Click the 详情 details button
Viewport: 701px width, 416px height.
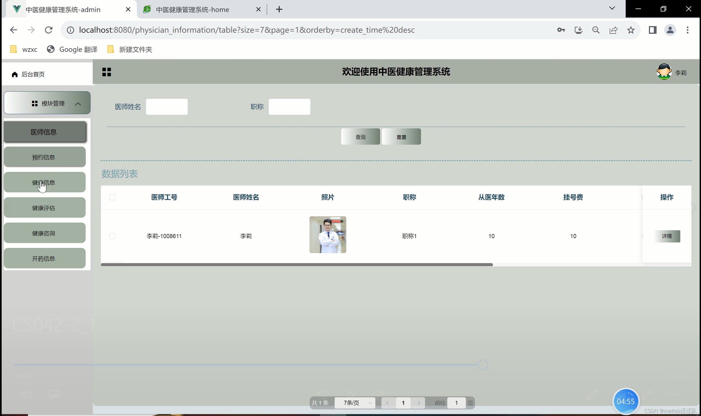pos(666,236)
